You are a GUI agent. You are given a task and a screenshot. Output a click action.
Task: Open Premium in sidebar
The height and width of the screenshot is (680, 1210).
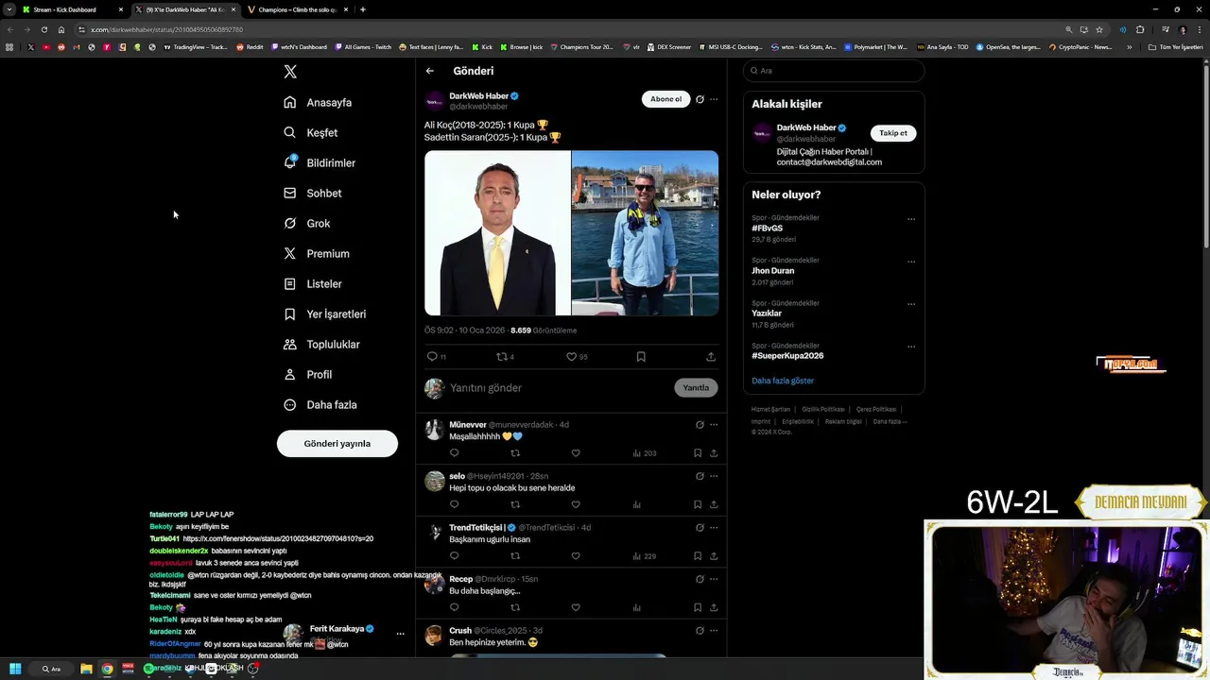click(x=317, y=253)
